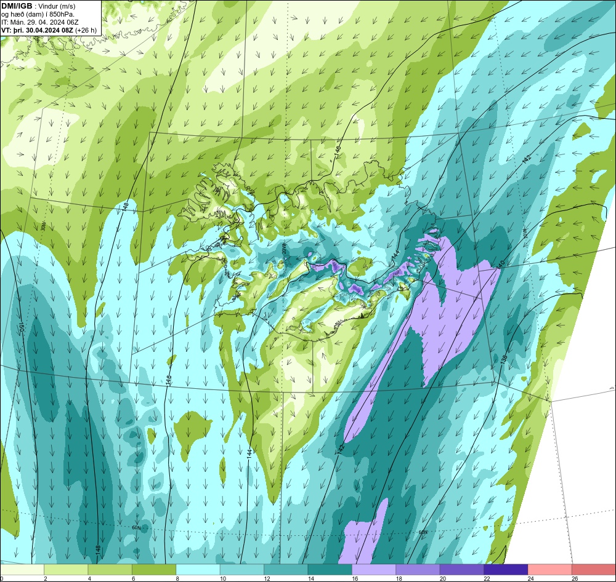The width and height of the screenshot is (616, 582).
Task: Click the 'VT: þri. 30.04.2024 08Z (+26 h)' line
Action: (49, 30)
